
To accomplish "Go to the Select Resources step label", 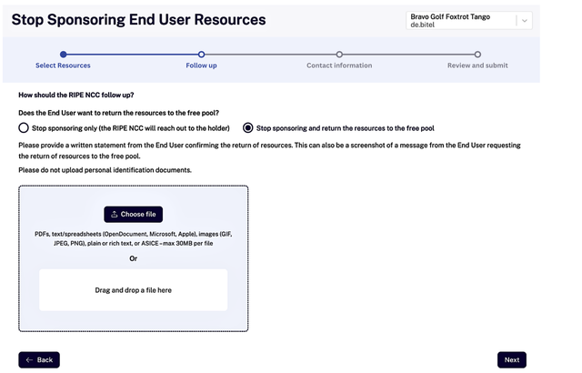I will point(63,66).
